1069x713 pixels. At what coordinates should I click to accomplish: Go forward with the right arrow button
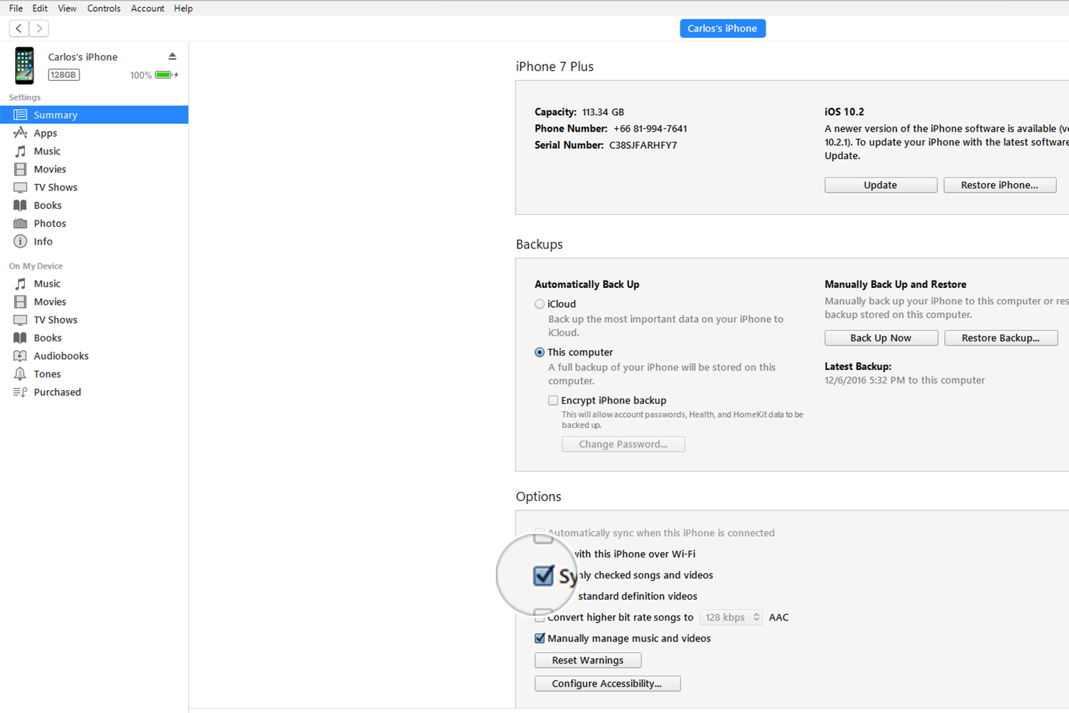pos(39,29)
